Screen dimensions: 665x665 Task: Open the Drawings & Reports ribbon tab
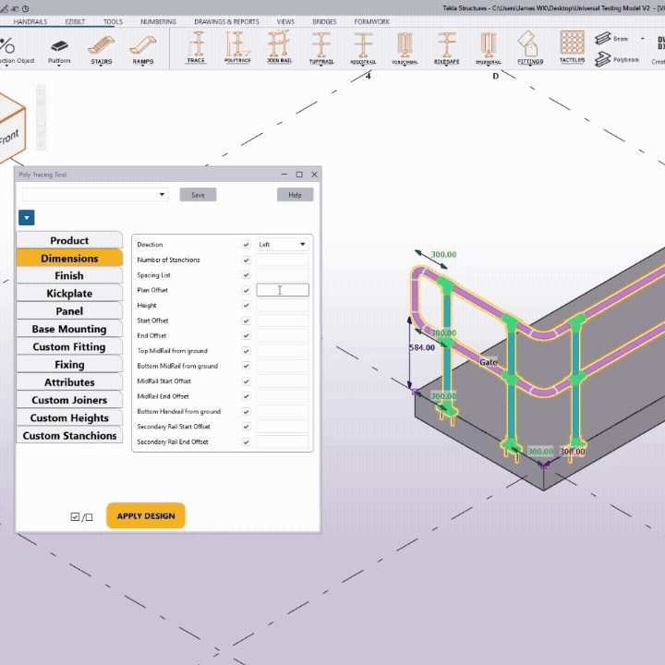coord(226,21)
